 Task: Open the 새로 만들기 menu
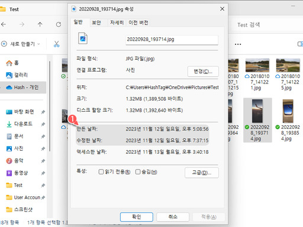(x=21, y=44)
